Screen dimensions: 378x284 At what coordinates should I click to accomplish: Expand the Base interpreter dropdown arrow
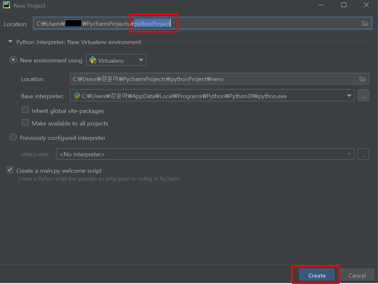click(x=349, y=96)
